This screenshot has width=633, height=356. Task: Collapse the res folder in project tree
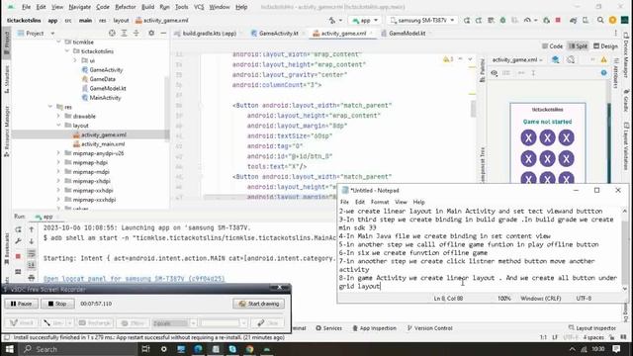point(50,107)
